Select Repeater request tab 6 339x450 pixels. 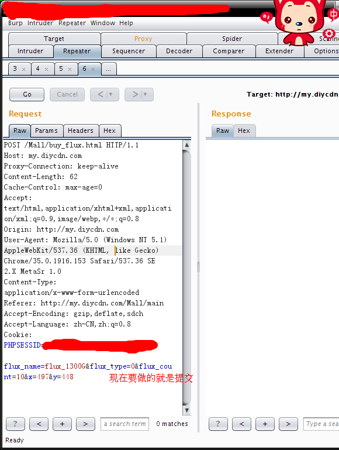tap(84, 69)
